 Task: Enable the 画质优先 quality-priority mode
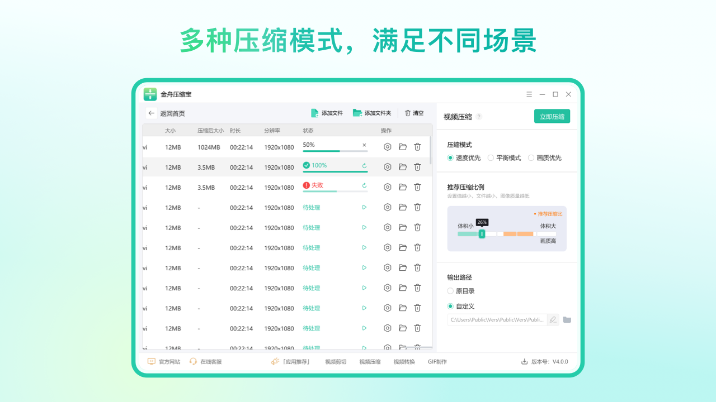(x=531, y=157)
